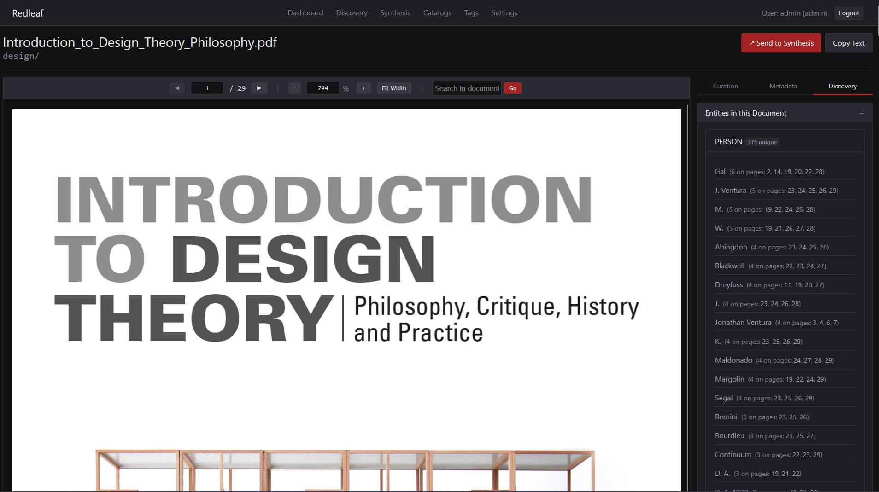Log out using the Logout button

(x=849, y=13)
